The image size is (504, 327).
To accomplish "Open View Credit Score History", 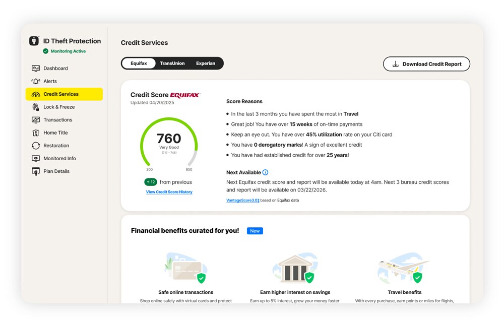I will 169,191.
